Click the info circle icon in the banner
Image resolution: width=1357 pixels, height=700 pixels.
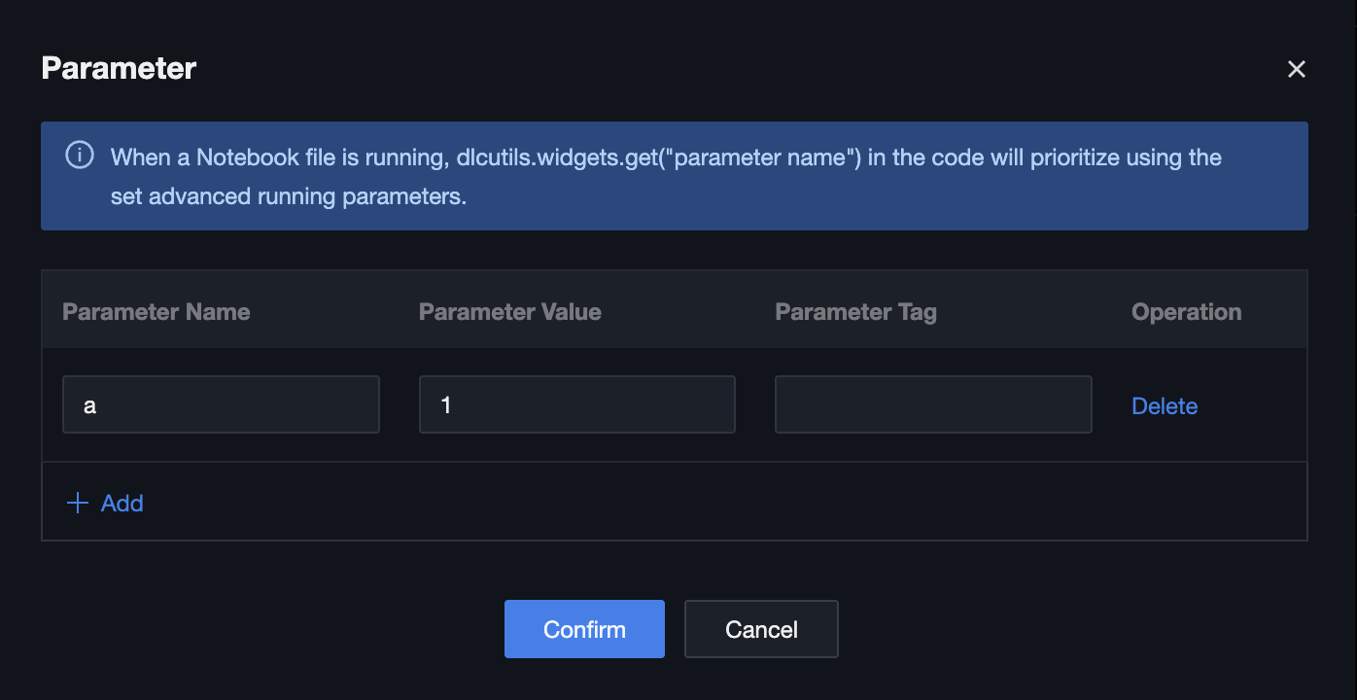(x=80, y=156)
